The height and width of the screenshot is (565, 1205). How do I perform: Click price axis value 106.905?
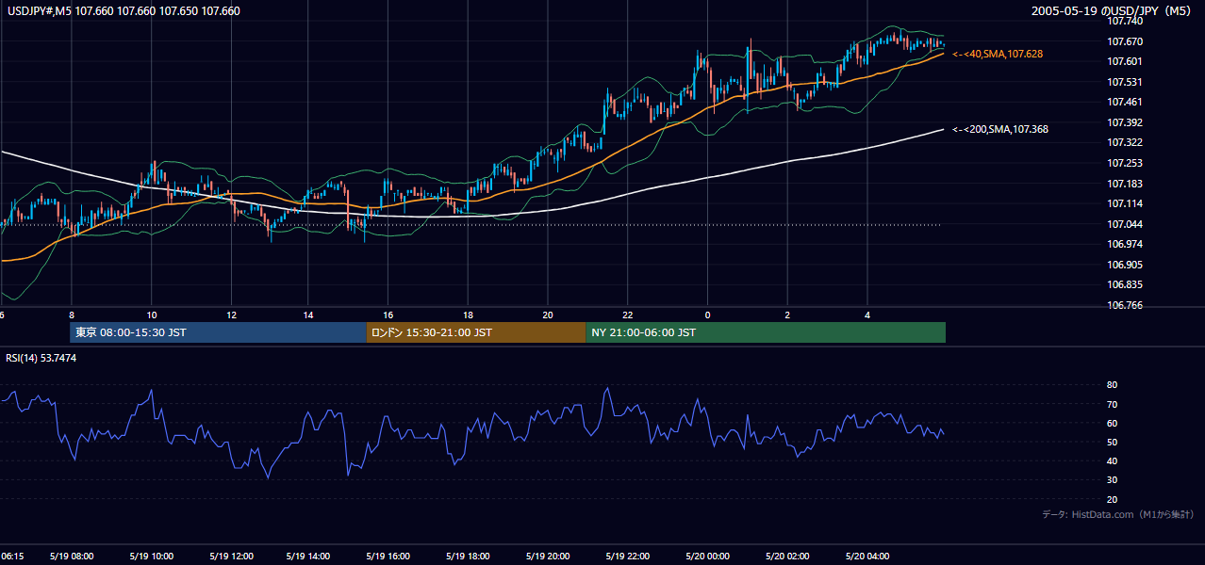click(1125, 265)
